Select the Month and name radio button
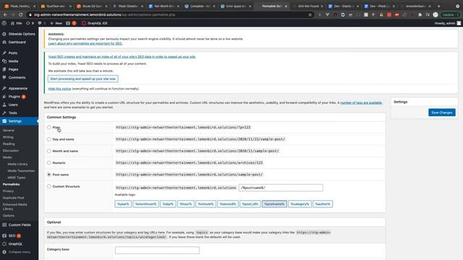This screenshot has height=260, width=463. [49, 151]
